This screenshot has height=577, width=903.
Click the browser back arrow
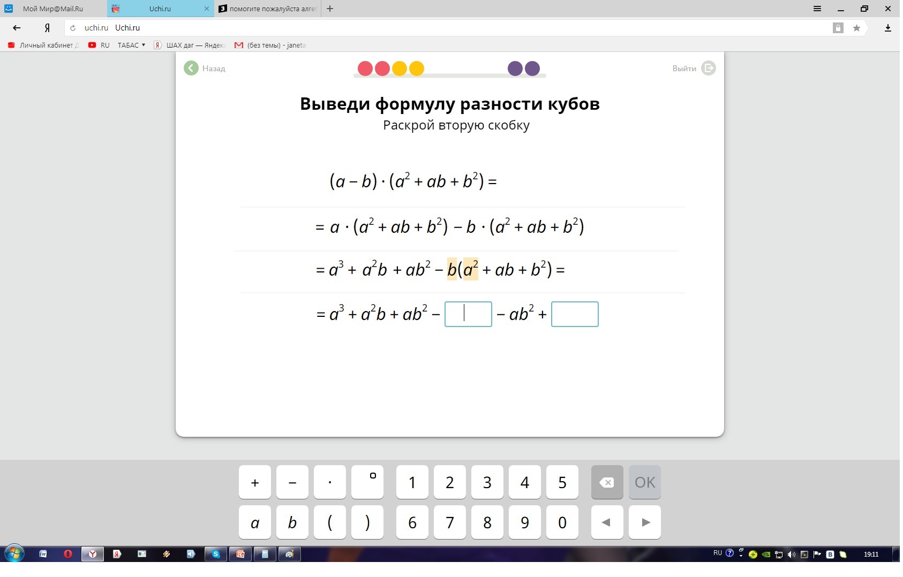point(17,28)
